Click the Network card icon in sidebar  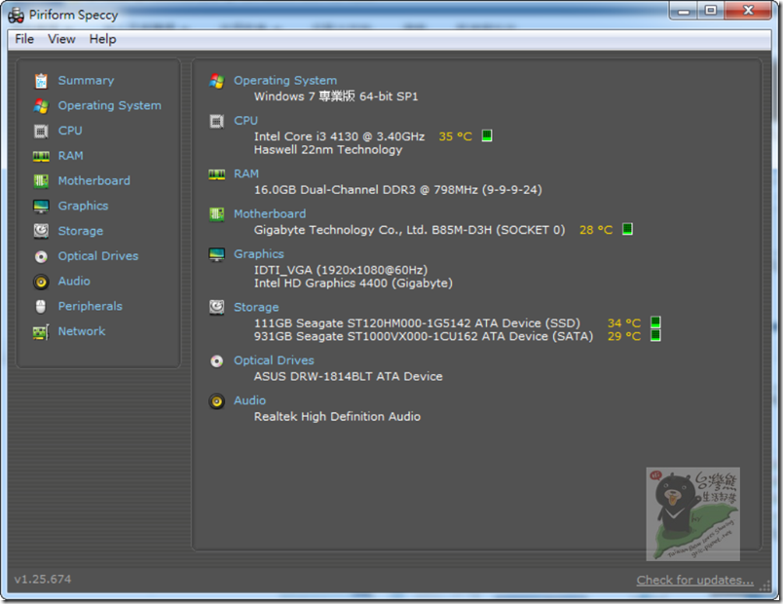(x=41, y=332)
